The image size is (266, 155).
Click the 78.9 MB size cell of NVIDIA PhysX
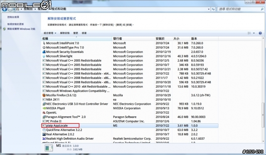pos(183,108)
